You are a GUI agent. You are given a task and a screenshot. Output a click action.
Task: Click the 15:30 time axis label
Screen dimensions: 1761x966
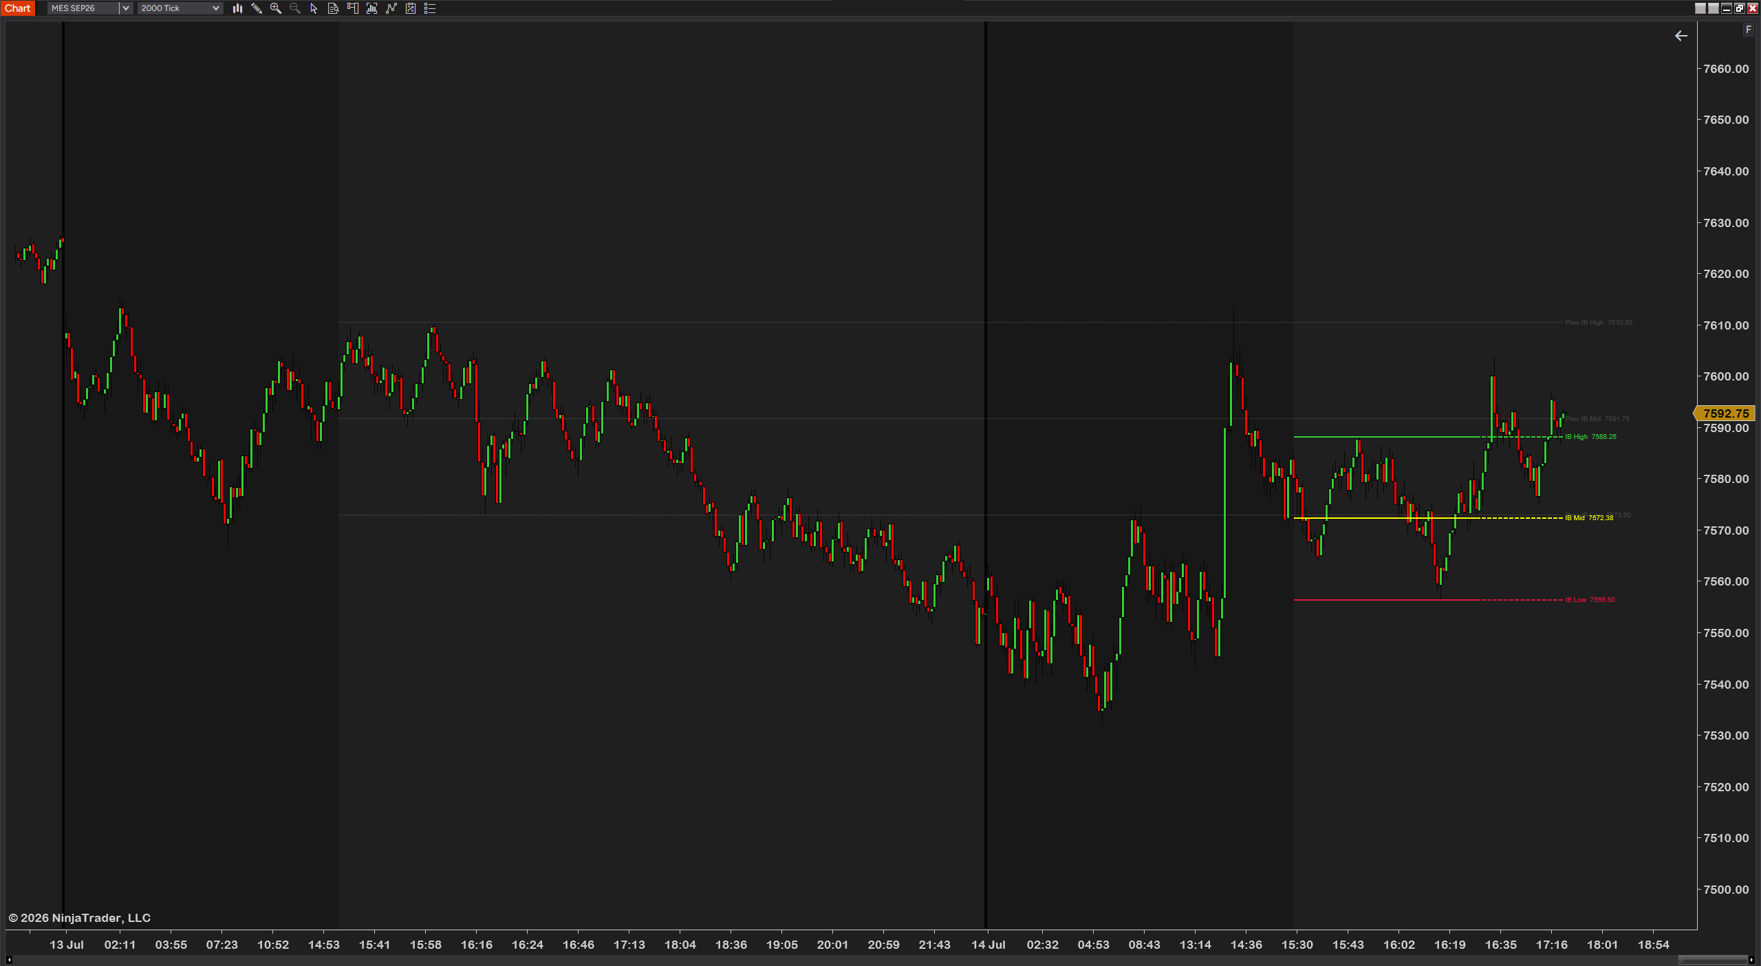1297,945
